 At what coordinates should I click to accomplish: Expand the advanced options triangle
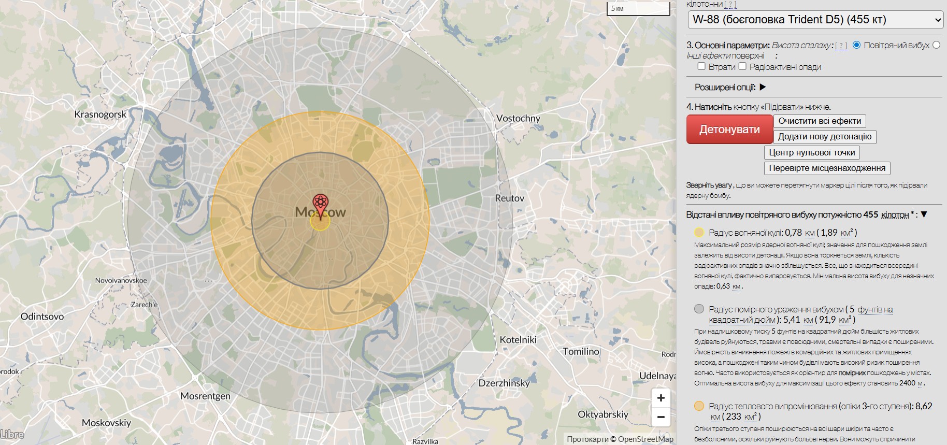(x=763, y=87)
